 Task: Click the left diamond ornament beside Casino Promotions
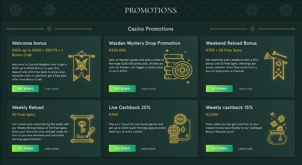[49, 29]
